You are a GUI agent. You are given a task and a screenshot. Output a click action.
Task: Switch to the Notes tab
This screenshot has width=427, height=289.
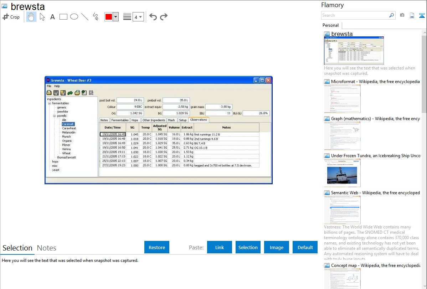coord(47,248)
